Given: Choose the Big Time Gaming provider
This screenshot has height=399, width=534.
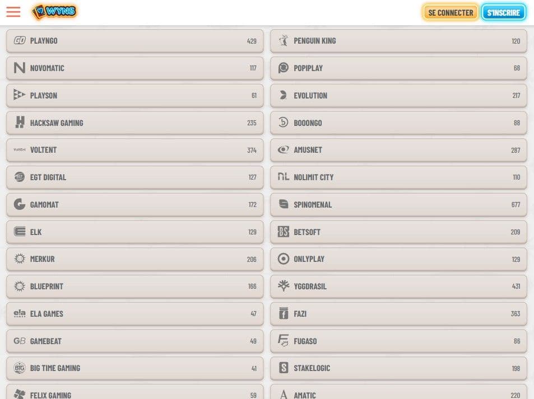Looking at the screenshot, I should [134, 368].
